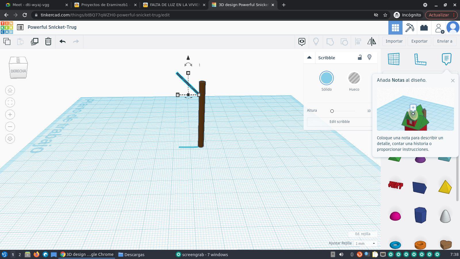Toggle show all lightbulb in toolbar
The image size is (460, 259).
click(x=316, y=42)
